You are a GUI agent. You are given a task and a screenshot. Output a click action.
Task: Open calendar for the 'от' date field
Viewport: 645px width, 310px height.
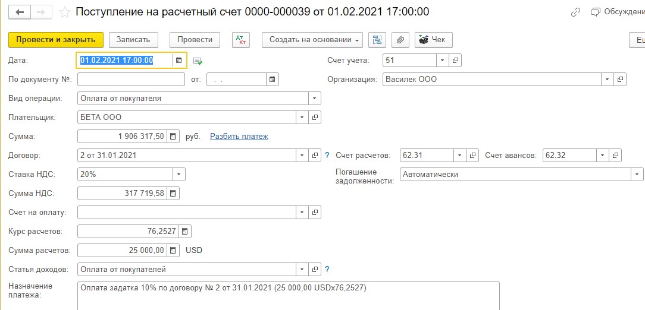[273, 79]
